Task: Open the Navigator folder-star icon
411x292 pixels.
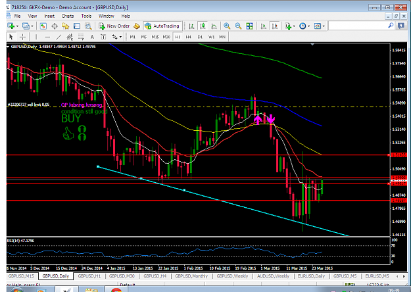Action: tap(65, 26)
